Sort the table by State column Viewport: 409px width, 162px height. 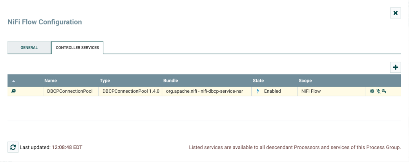[258, 81]
